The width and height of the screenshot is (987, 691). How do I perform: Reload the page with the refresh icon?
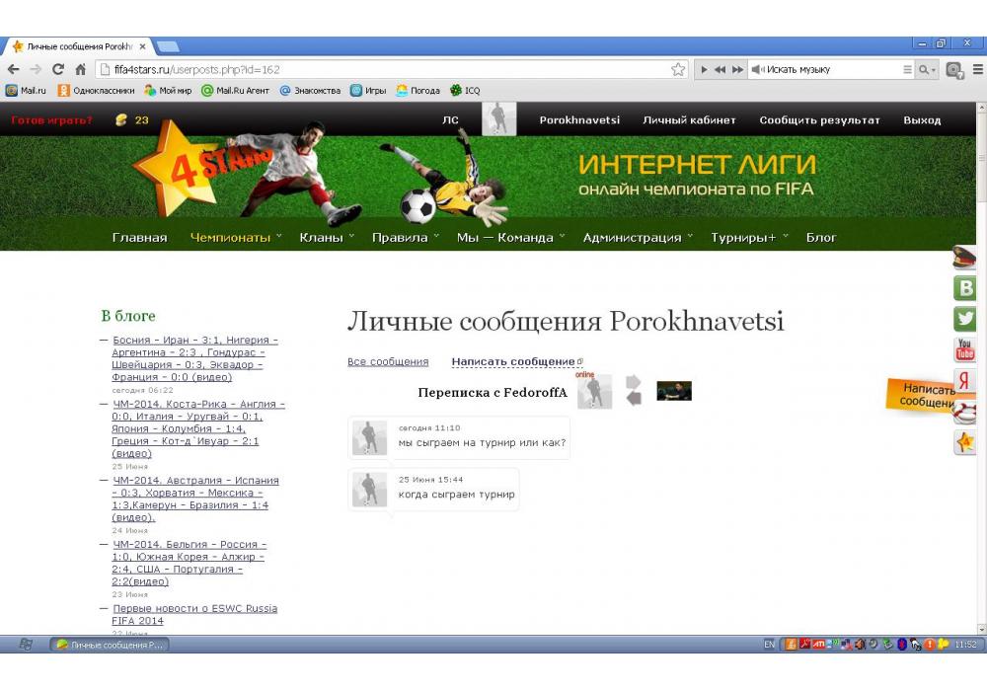point(58,70)
